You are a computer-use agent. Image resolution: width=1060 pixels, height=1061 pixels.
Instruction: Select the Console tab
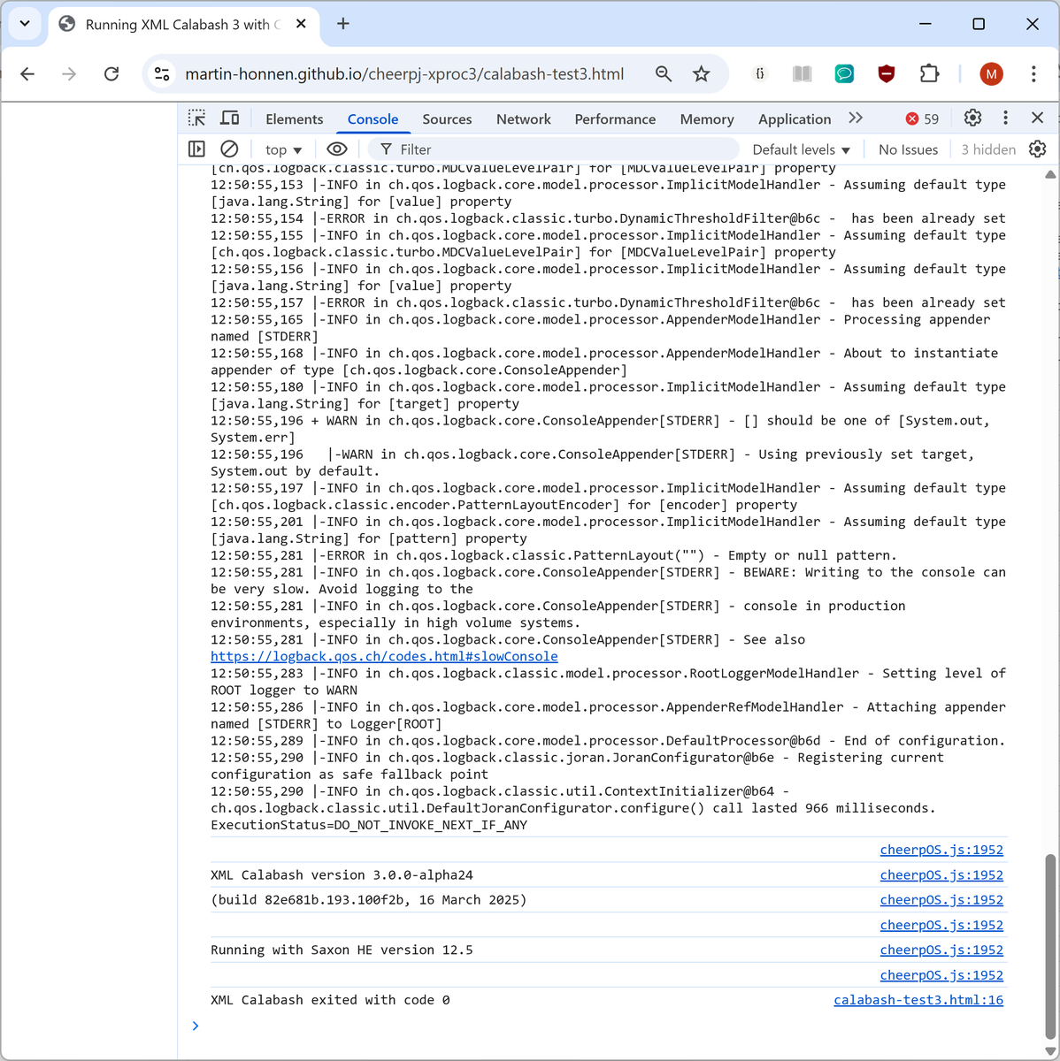(373, 119)
